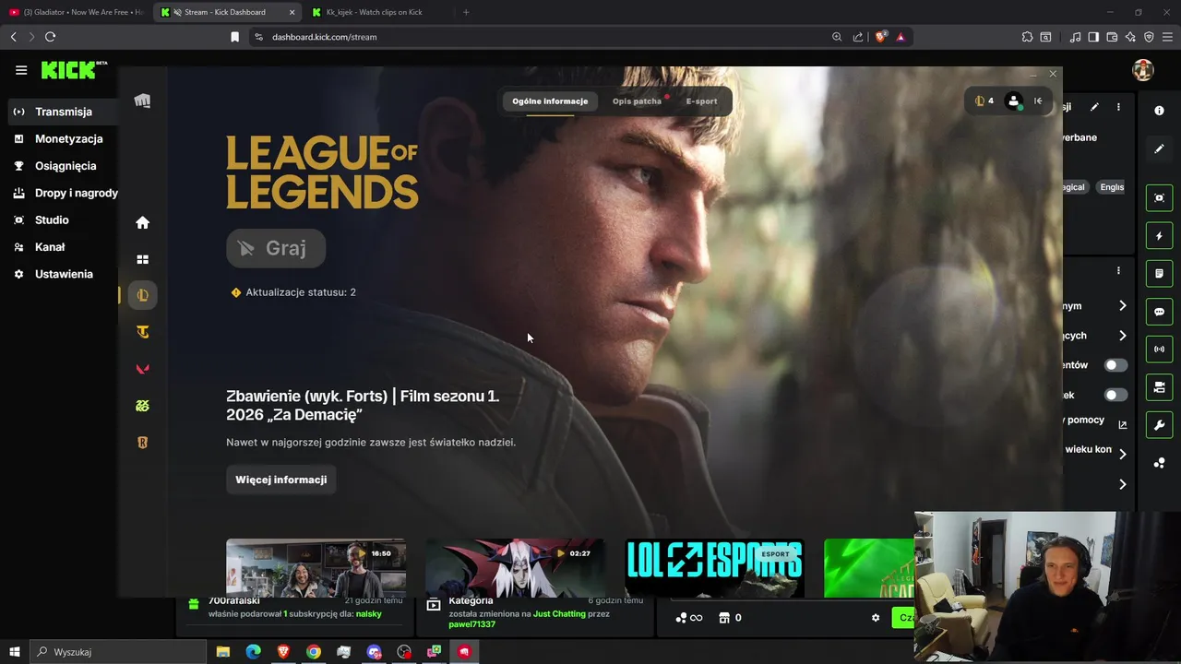Edit stream info with the pencil icon
Image resolution: width=1181 pixels, height=664 pixels.
point(1094,107)
